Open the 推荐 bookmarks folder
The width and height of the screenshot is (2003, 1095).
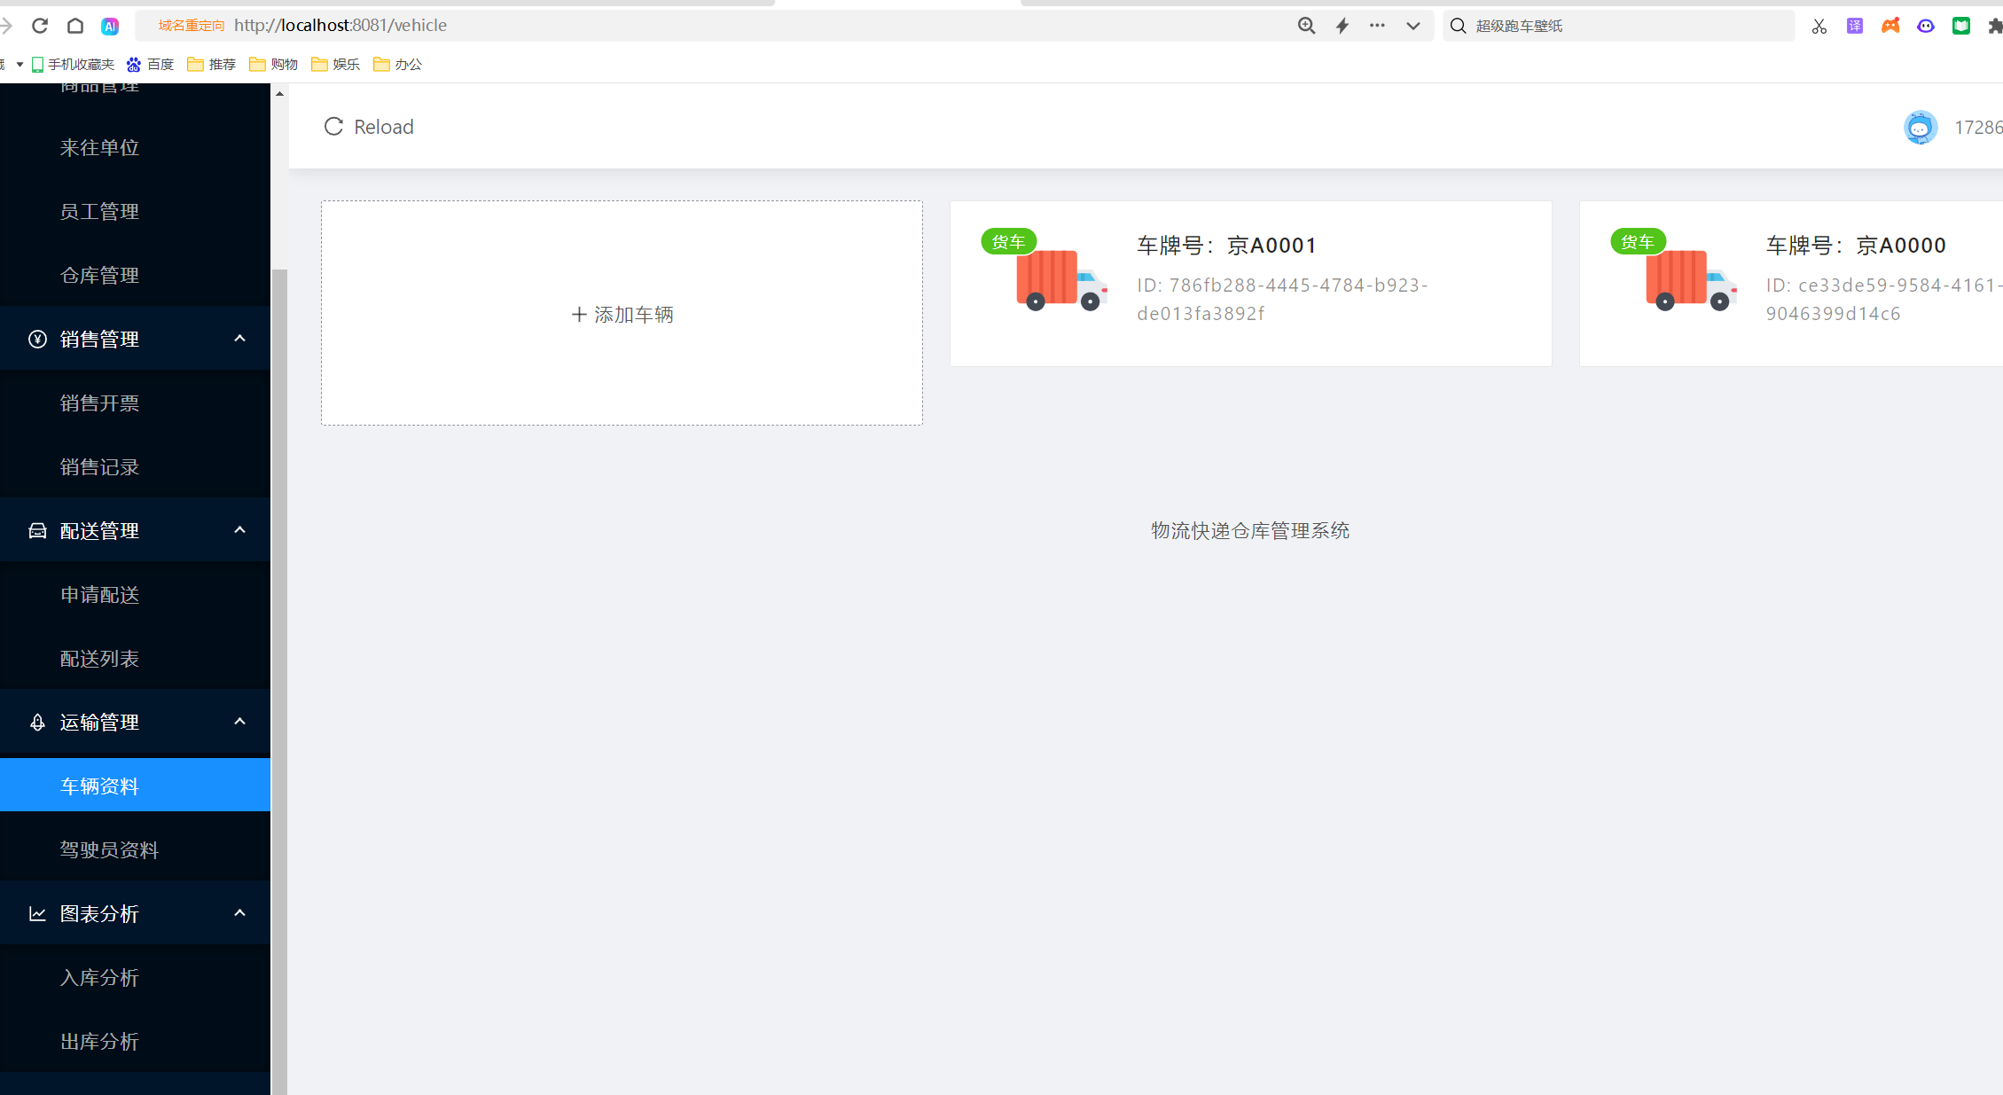(211, 64)
